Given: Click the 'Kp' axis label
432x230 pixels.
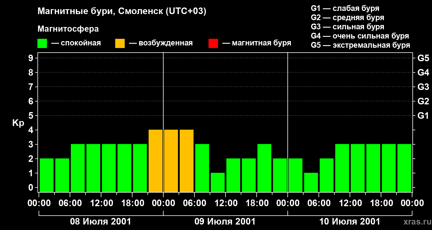Looking at the screenshot, I should (18, 123).
